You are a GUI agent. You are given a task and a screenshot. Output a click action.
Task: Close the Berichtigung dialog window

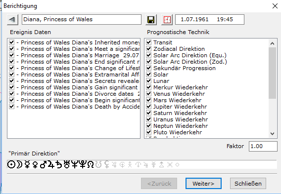click(275, 6)
